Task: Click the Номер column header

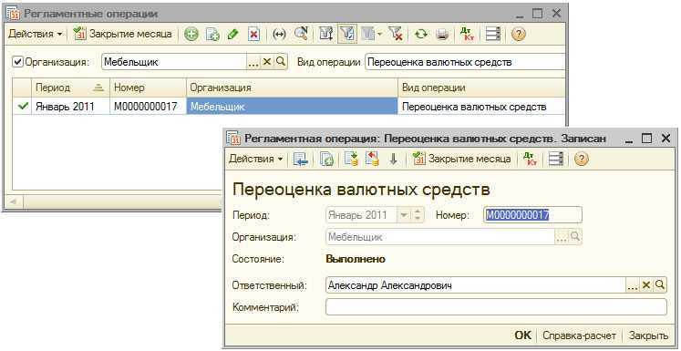Action: click(x=148, y=88)
